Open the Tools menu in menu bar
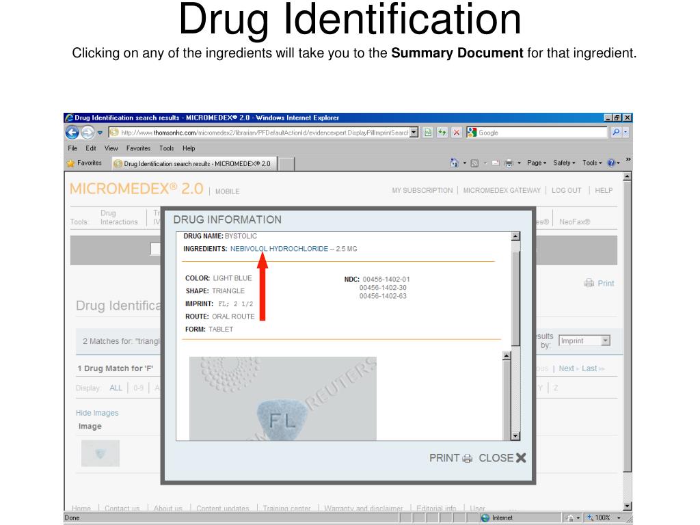This screenshot has width=700, height=525. click(167, 148)
